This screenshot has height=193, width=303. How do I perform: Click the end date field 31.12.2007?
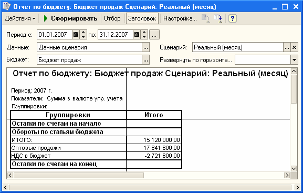pyautogui.click(x=116, y=35)
